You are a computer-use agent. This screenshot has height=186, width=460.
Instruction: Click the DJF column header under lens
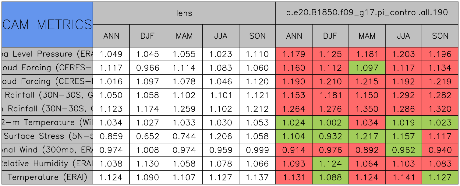point(147,36)
